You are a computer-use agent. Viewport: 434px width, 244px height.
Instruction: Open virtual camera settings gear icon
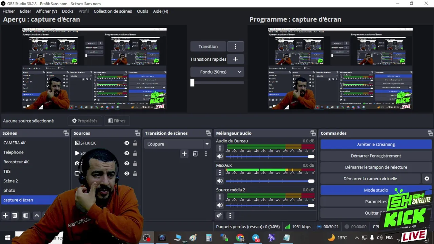(x=427, y=179)
